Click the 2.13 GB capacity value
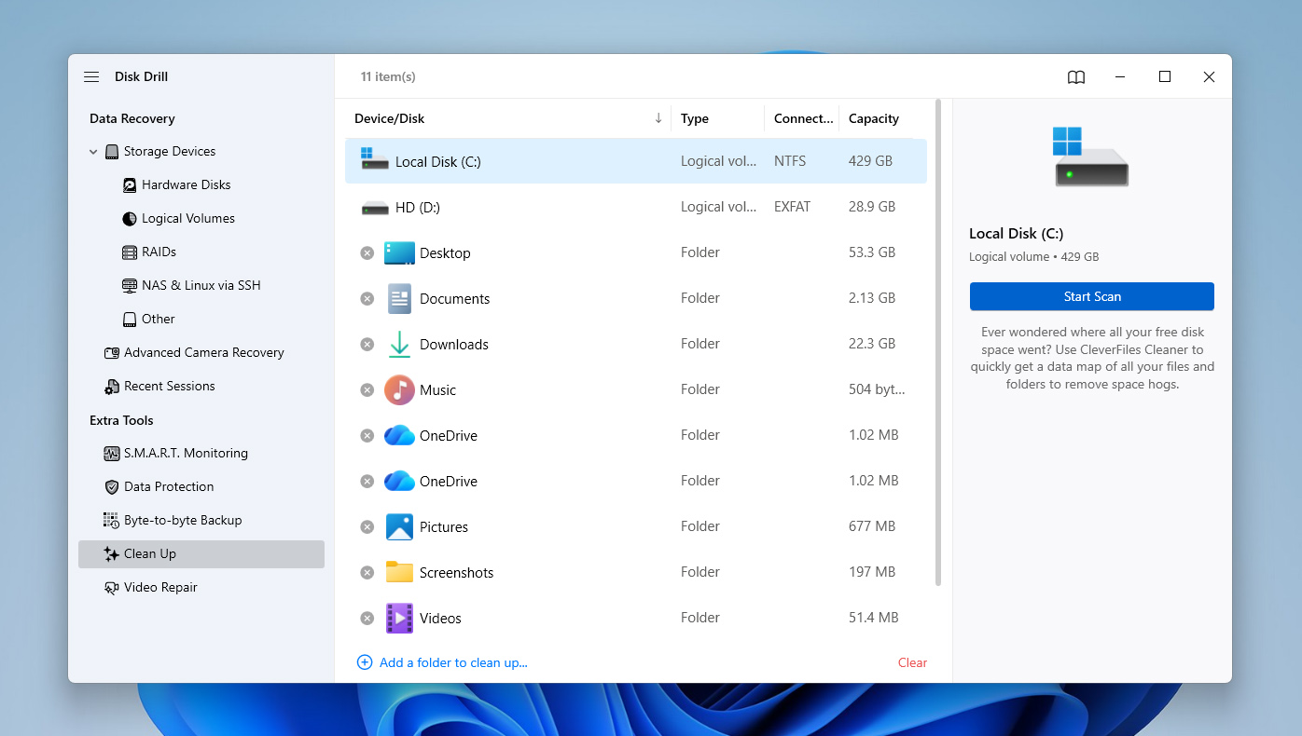This screenshot has width=1302, height=736. tap(872, 298)
